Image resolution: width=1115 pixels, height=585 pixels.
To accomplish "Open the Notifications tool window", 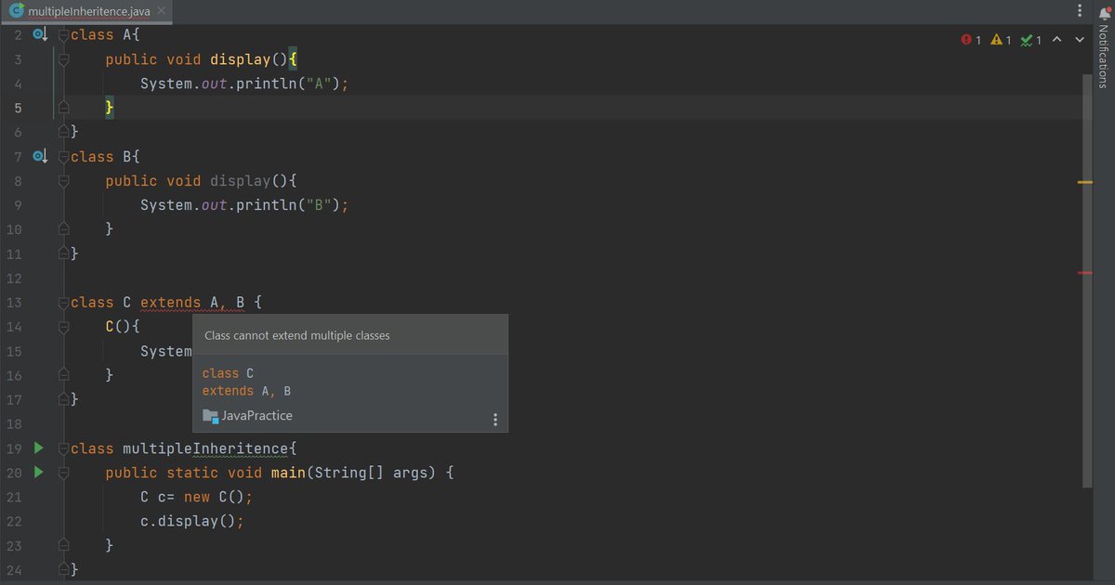I will click(1104, 46).
